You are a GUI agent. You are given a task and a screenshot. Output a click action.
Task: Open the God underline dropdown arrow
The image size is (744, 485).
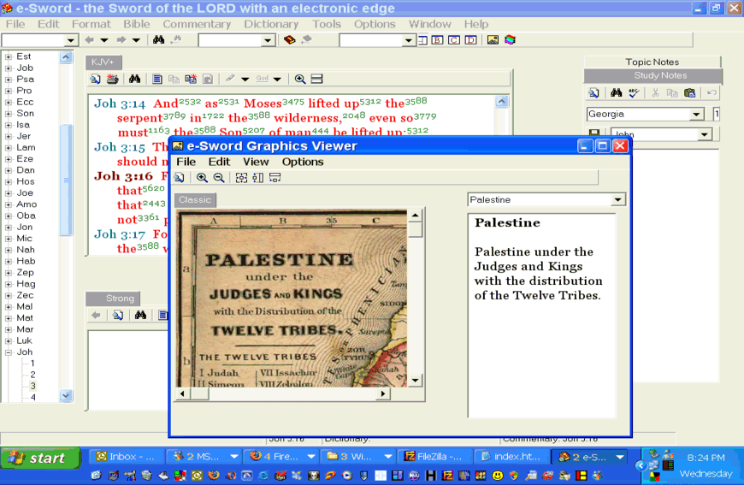277,79
